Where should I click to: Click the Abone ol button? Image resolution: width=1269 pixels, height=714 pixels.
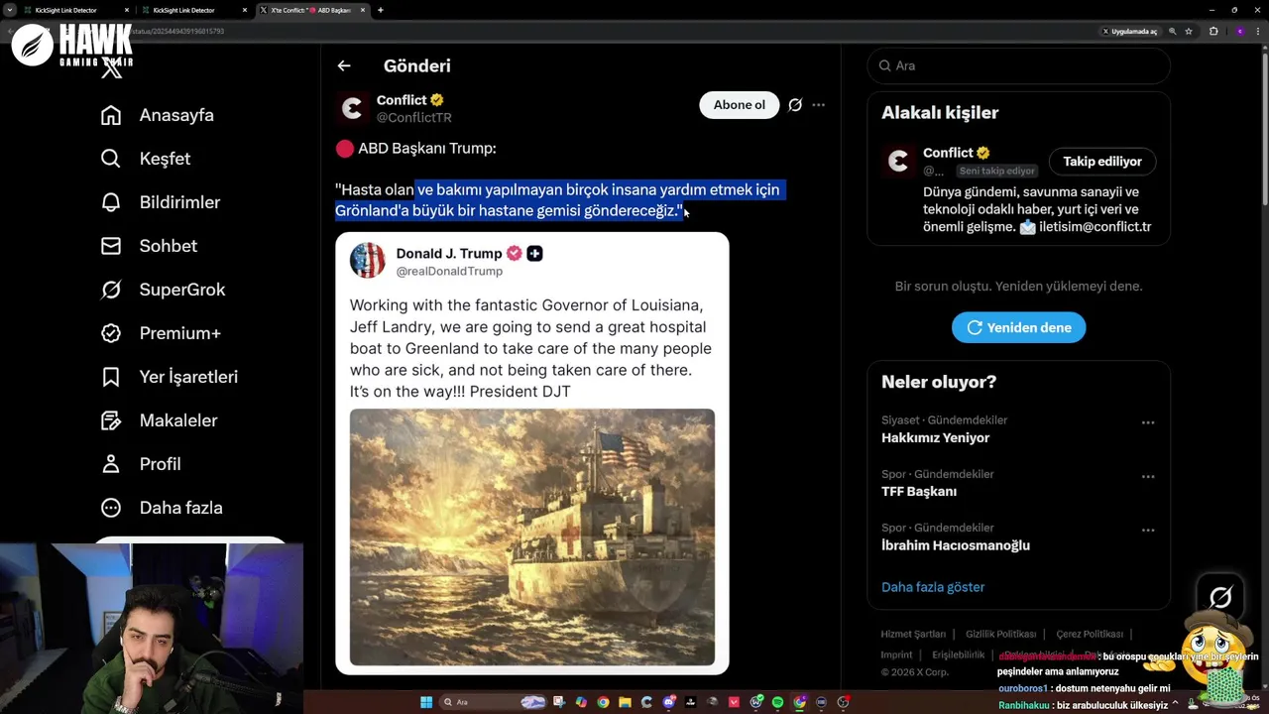740,105
